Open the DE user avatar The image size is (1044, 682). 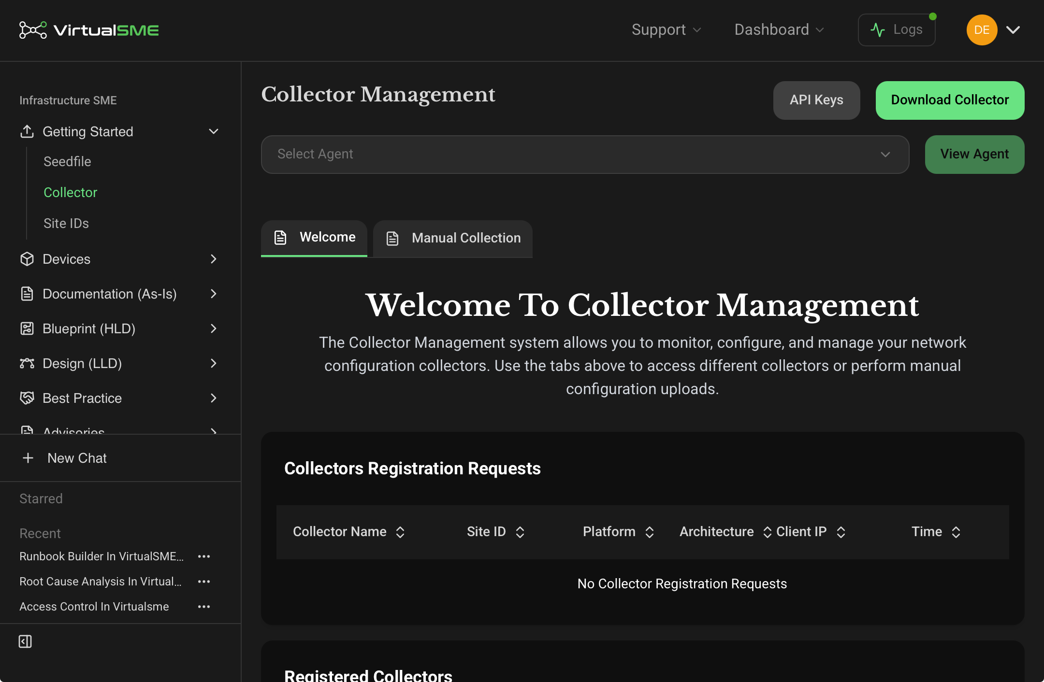pyautogui.click(x=982, y=30)
